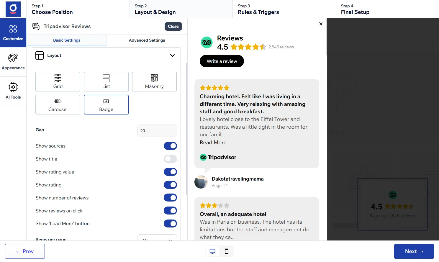
Task: Close the reviews preview popup
Action: point(321,24)
